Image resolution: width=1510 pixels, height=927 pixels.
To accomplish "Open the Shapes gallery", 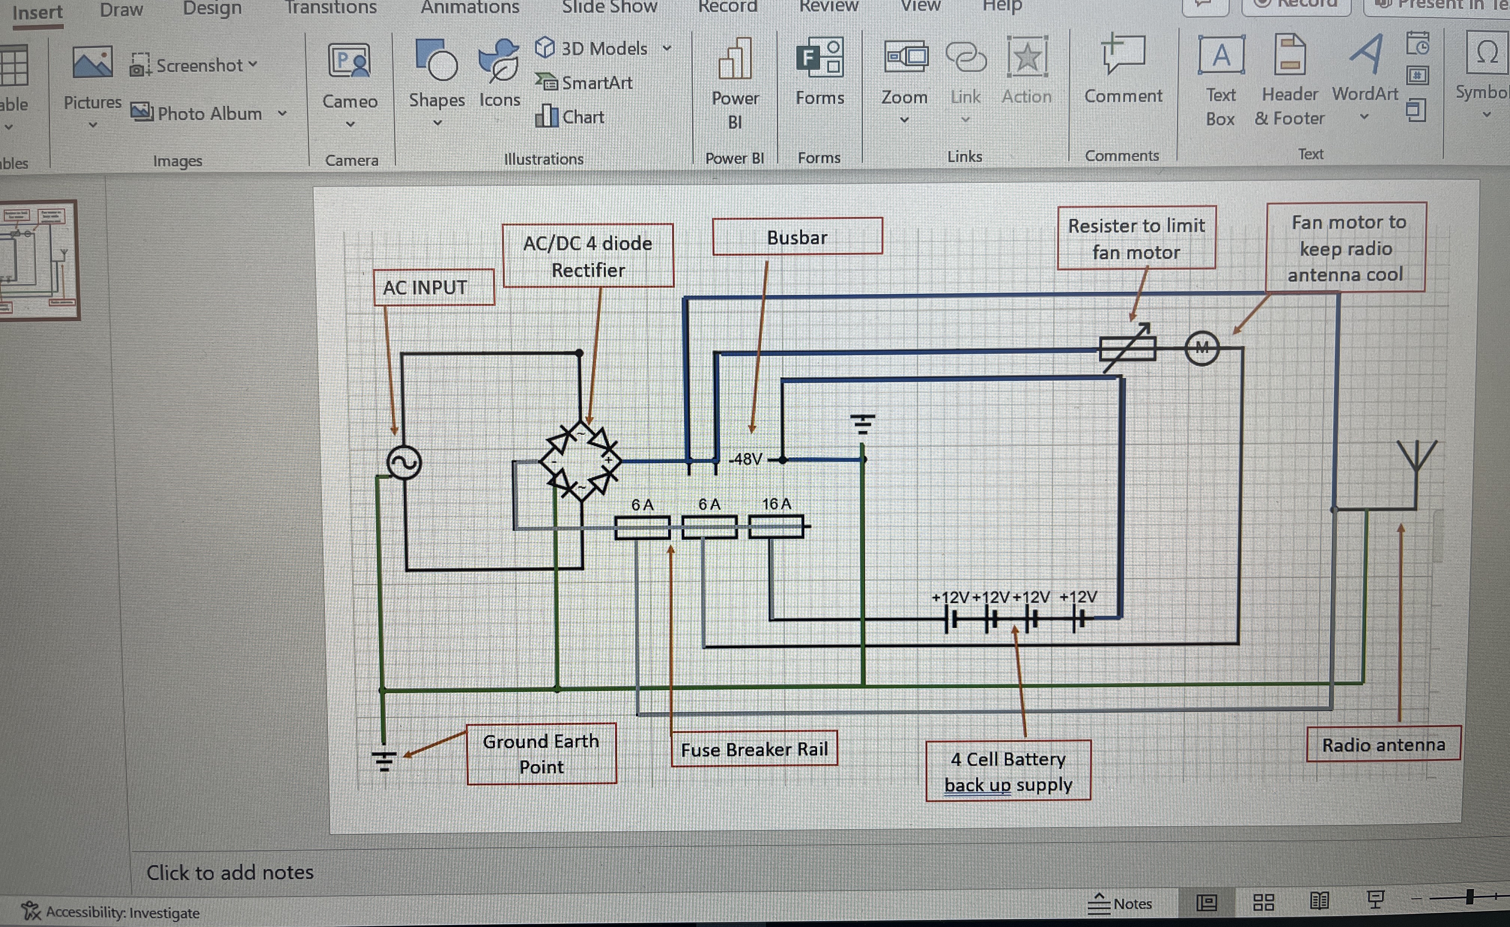I will [x=436, y=62].
